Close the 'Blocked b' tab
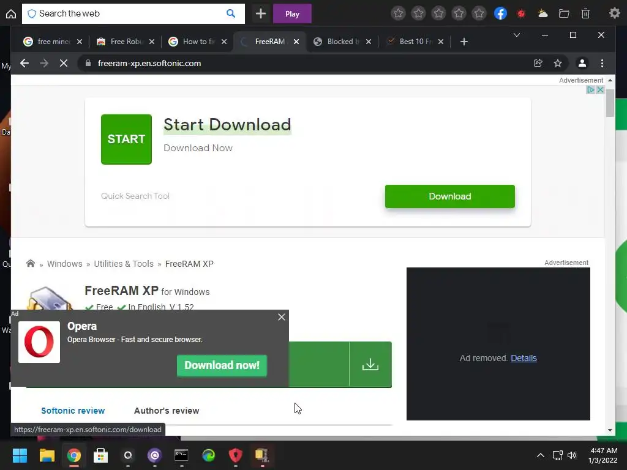 [369, 42]
